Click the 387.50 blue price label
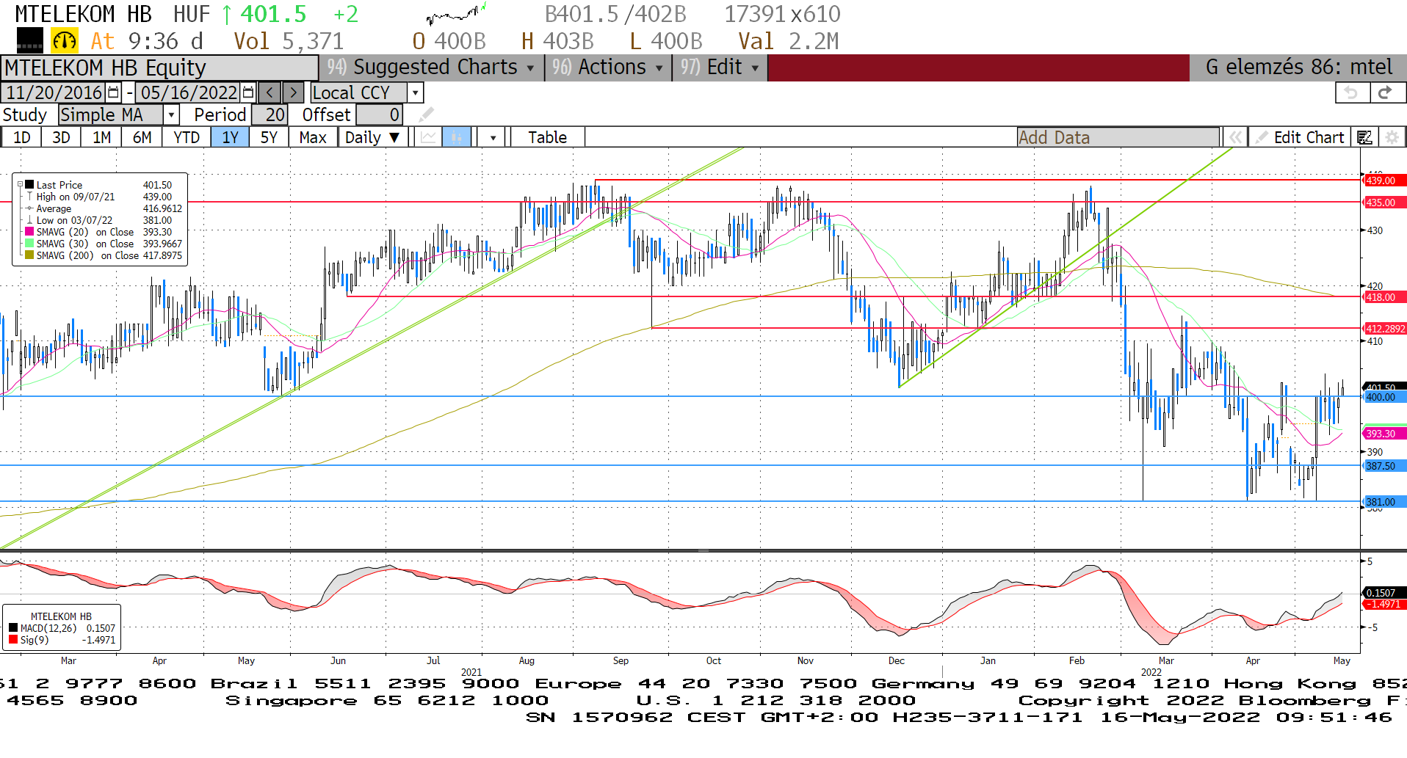Viewport: 1407px width, 758px height. click(x=1384, y=466)
